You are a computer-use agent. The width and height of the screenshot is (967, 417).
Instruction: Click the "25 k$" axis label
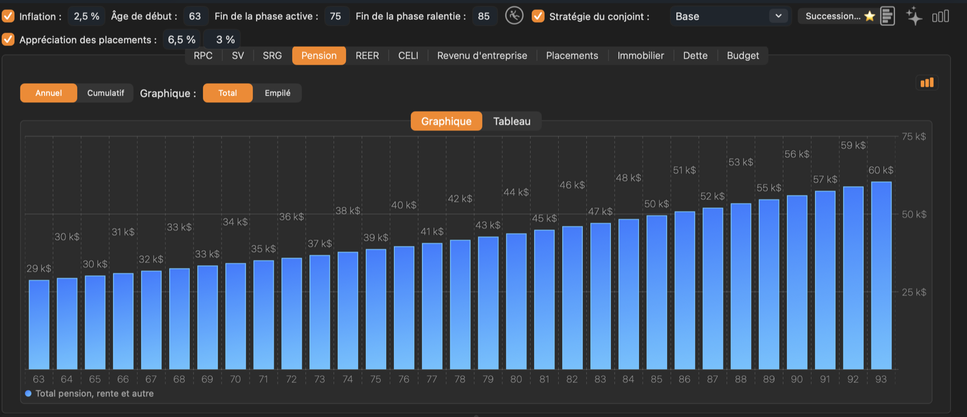914,292
